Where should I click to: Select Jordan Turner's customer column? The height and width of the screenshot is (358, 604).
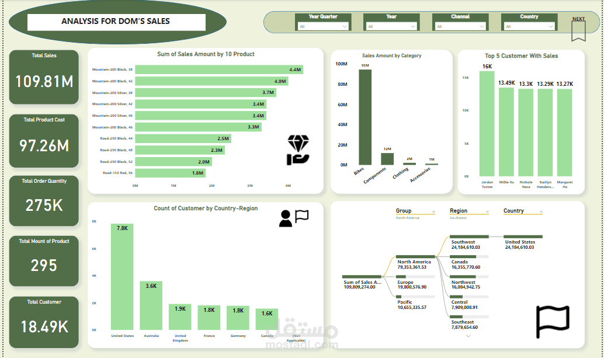(487, 124)
